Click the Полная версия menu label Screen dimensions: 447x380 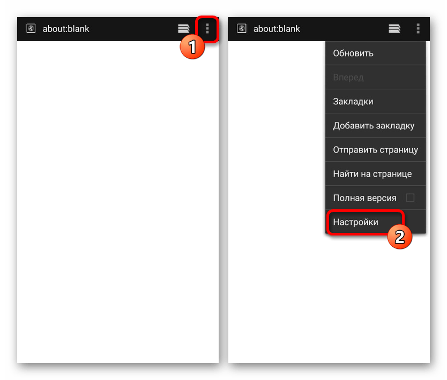click(x=364, y=198)
